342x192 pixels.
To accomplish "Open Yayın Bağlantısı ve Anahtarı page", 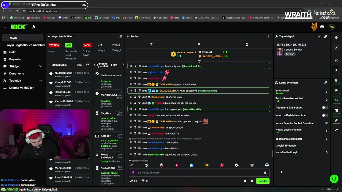I will (25, 45).
